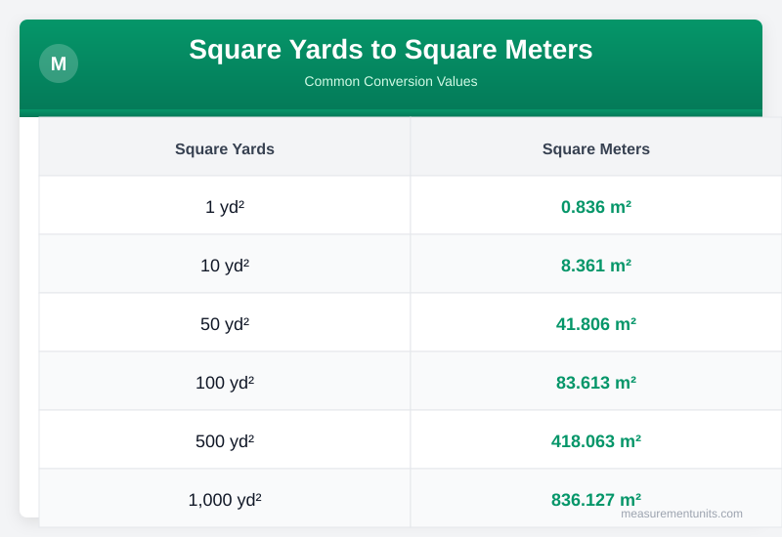Viewport: 782px width, 537px height.
Task: Select the 10 yd² cell
Action: (225, 264)
